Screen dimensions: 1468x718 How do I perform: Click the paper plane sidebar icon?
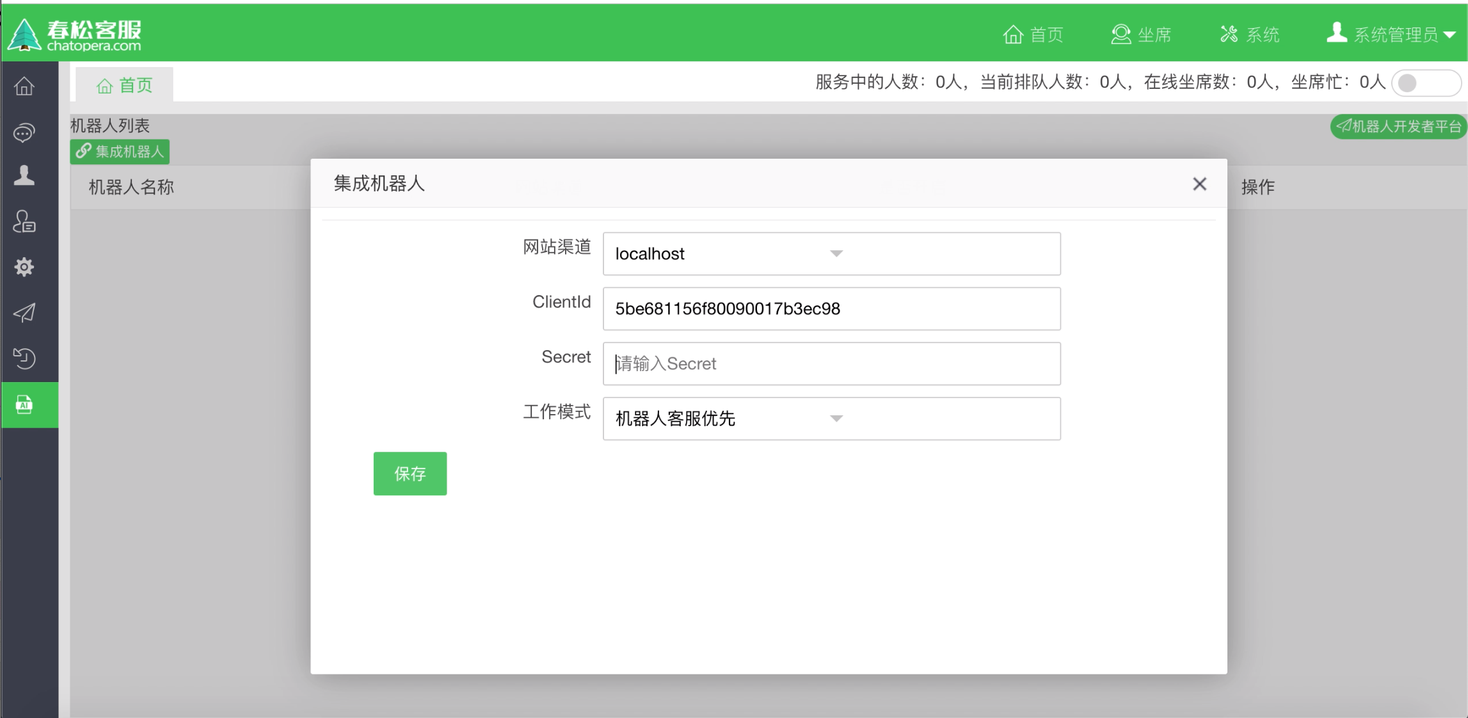[x=24, y=313]
